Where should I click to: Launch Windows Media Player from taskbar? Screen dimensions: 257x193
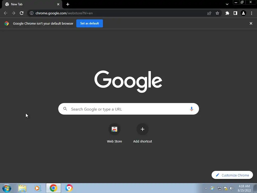[x=38, y=188]
